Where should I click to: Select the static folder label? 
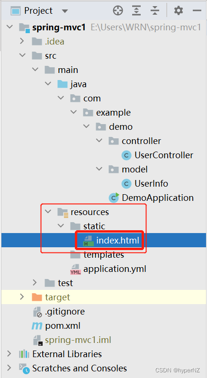(94, 226)
